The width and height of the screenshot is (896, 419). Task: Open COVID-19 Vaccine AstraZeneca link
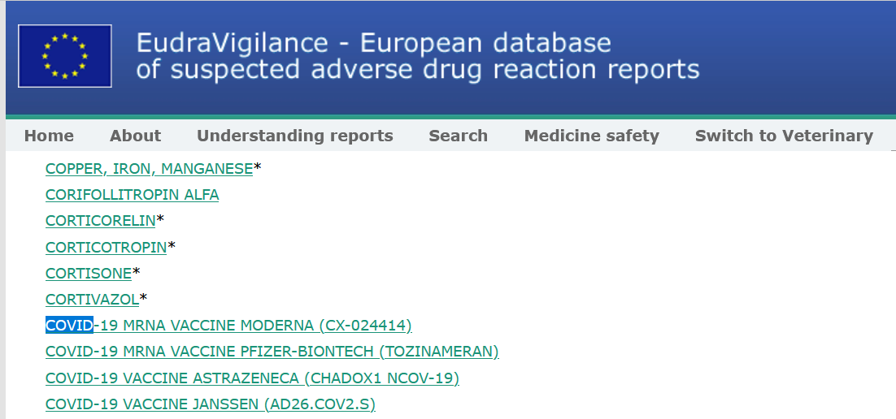(x=253, y=378)
